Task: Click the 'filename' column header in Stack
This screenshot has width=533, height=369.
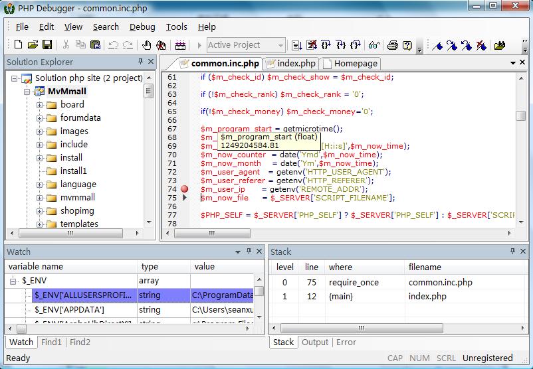Action: 466,267
